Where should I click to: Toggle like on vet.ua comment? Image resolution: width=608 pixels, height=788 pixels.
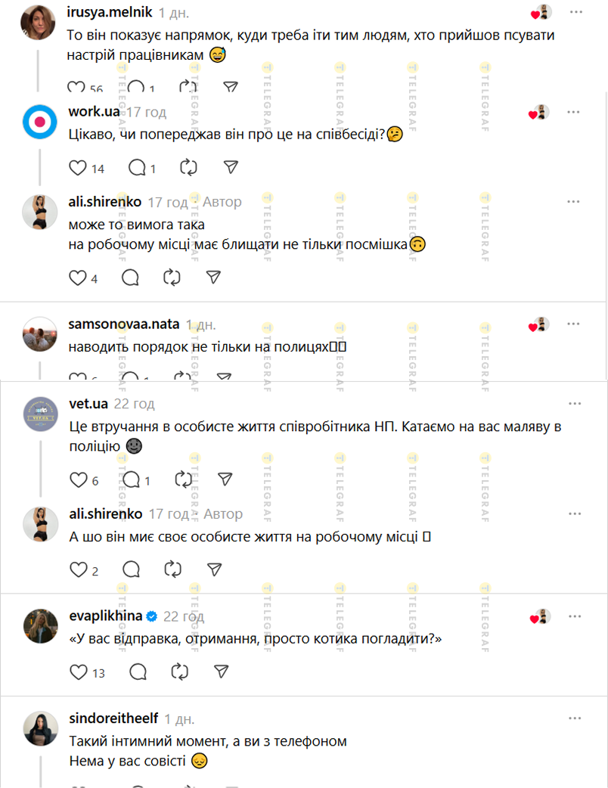click(x=79, y=479)
